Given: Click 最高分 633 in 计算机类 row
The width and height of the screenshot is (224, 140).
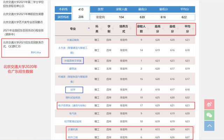Looking at the screenshot, I should point(157,130).
